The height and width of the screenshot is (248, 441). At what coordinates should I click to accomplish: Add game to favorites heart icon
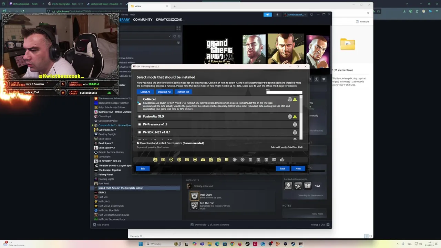click(x=324, y=79)
